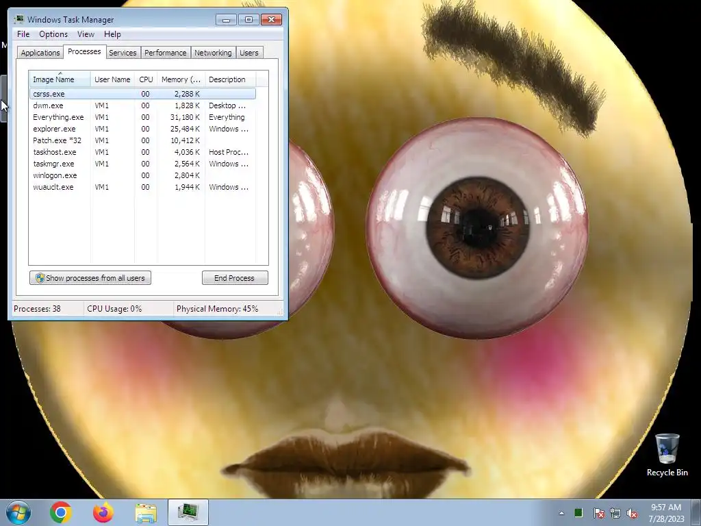Click the Show Desktop strip
The image size is (701, 526).
point(696,512)
